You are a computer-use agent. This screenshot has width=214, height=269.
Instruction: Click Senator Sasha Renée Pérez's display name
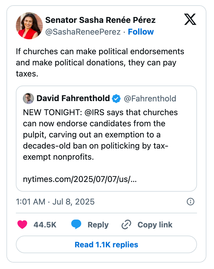pyautogui.click(x=100, y=20)
